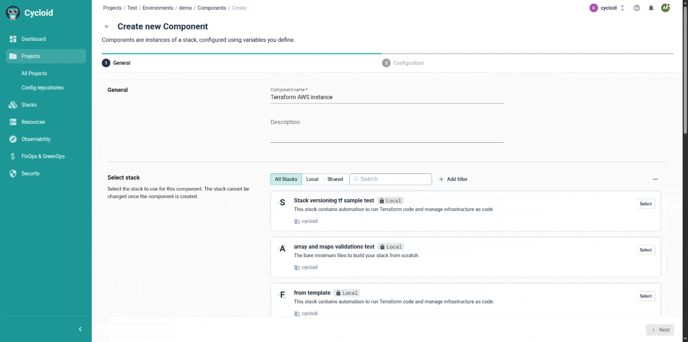Collapse the sidebar with the chevron

[x=80, y=329]
